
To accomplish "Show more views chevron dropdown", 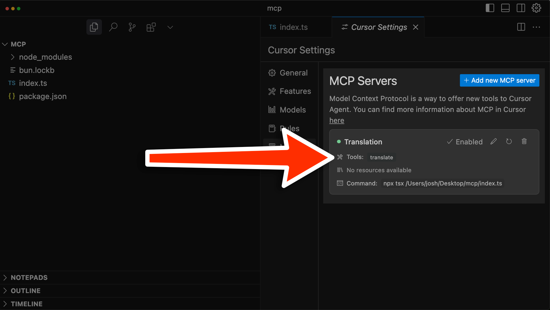I will coord(170,27).
